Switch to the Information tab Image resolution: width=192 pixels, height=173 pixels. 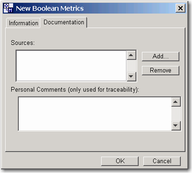(23, 23)
